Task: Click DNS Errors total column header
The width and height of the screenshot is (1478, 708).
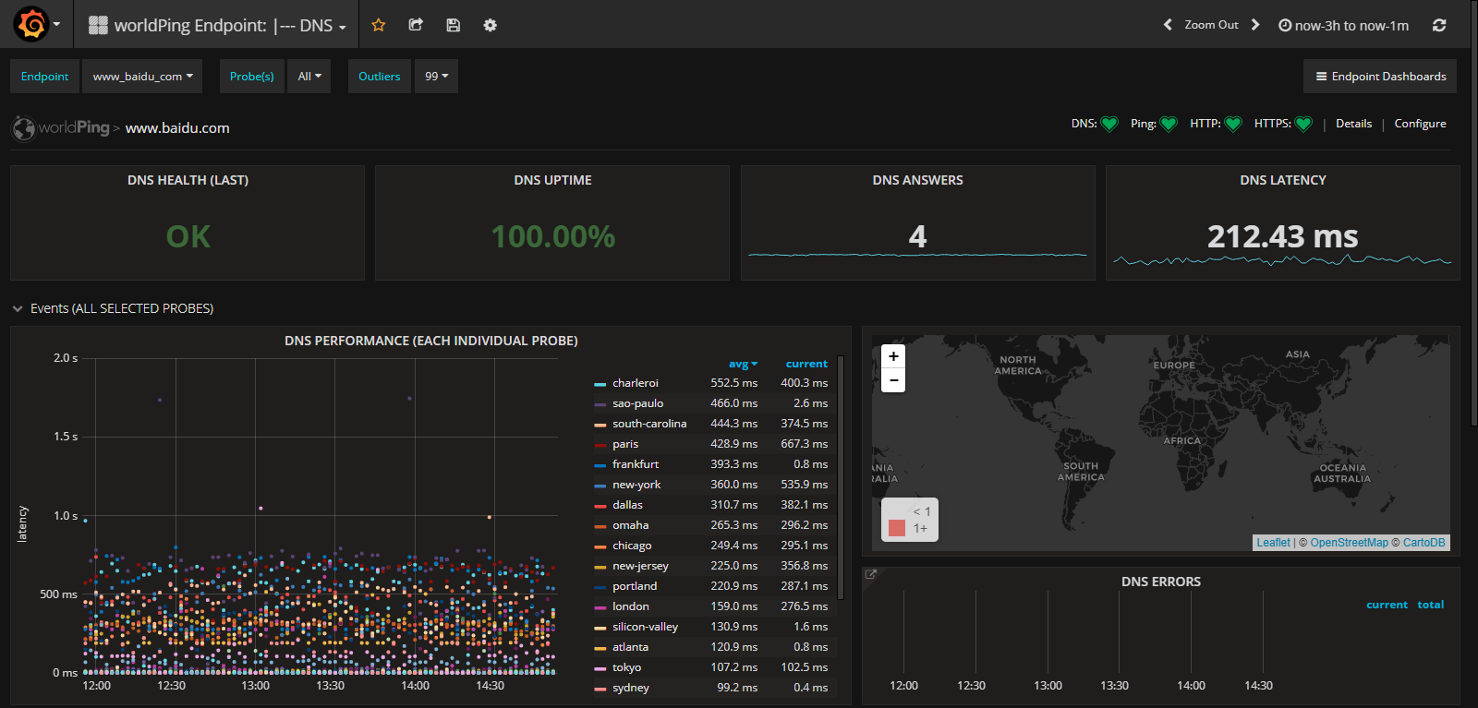Action: point(1430,605)
